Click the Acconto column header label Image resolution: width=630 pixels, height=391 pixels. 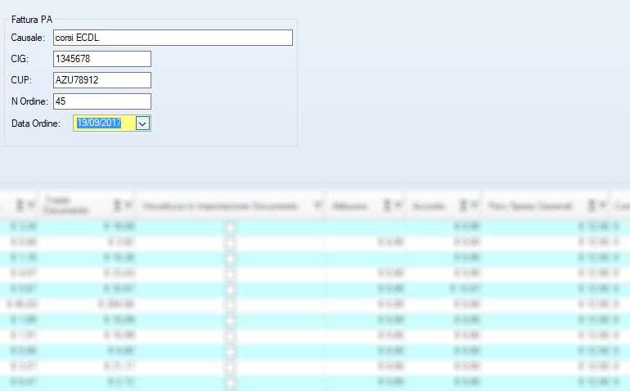(428, 205)
